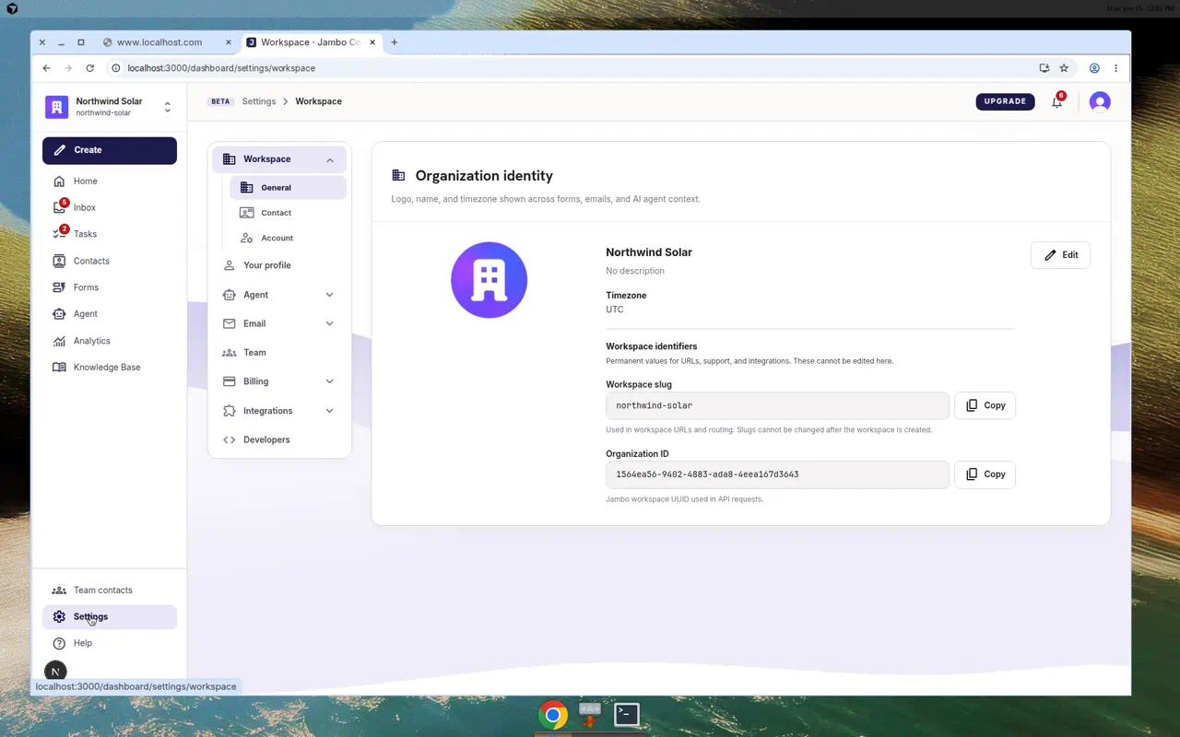Click the Northwind Solar workspace logo icon
The height and width of the screenshot is (737, 1180).
coord(57,107)
